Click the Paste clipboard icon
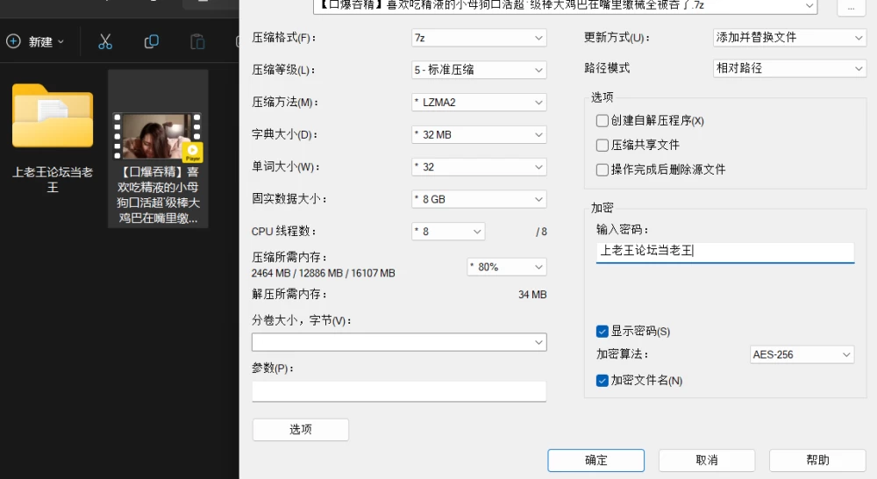The height and width of the screenshot is (479, 877). [x=197, y=41]
